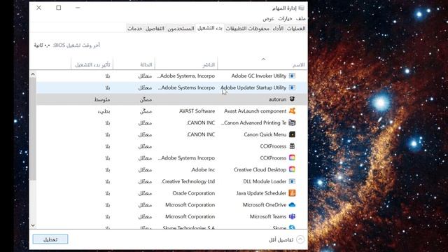Select the بدء التشغيل (Startup) tab
This screenshot has height=252, width=448.
coord(210,28)
